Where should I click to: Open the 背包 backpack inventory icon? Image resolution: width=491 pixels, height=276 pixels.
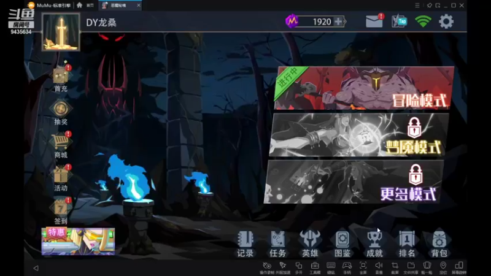click(439, 240)
